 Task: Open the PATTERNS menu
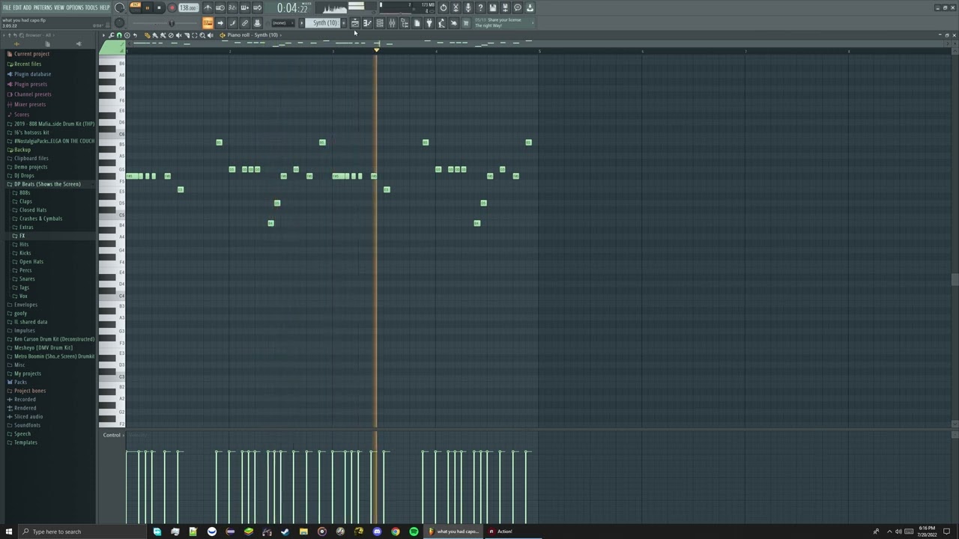(x=43, y=7)
